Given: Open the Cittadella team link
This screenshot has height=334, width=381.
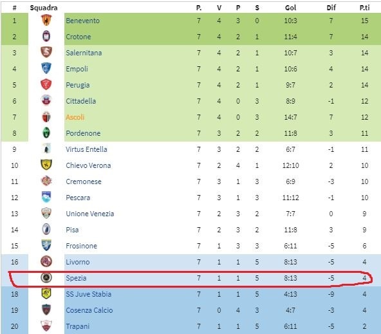Looking at the screenshot, I should click(81, 101).
